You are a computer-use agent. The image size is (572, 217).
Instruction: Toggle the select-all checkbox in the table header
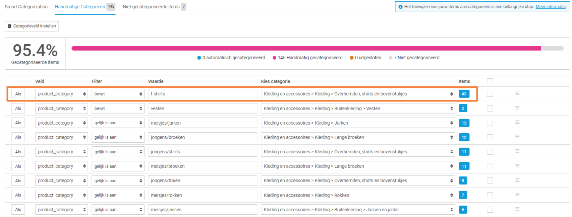tap(490, 81)
